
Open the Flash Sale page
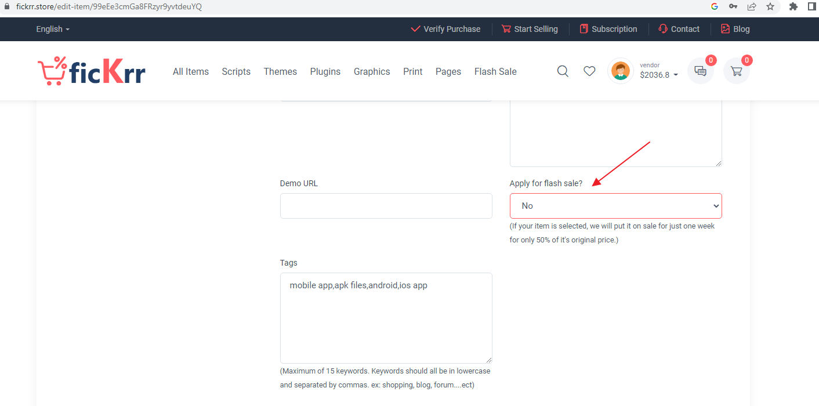[x=495, y=71]
